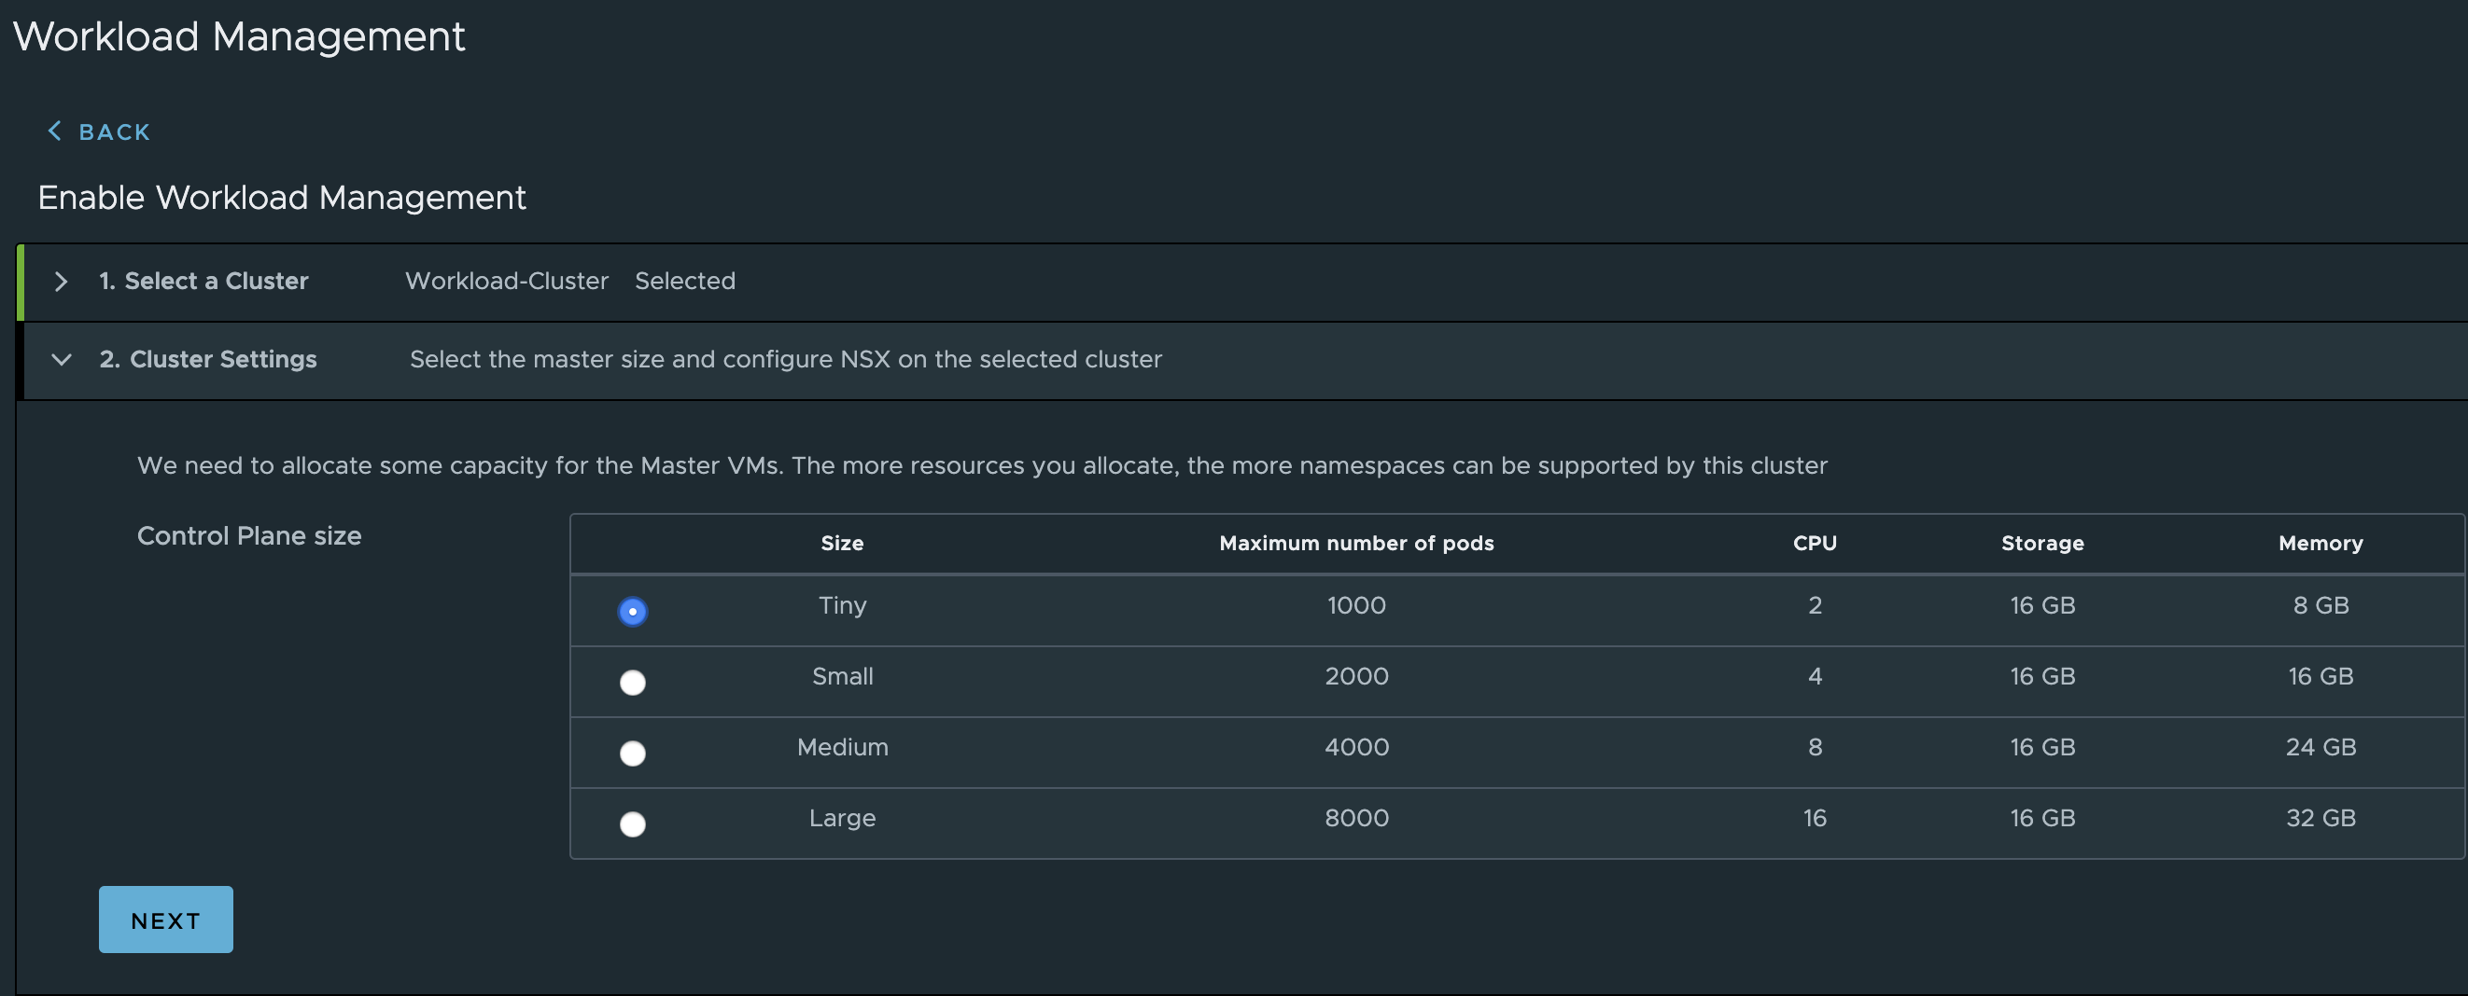
Task: Click the Tiny size label in table
Action: tap(842, 605)
